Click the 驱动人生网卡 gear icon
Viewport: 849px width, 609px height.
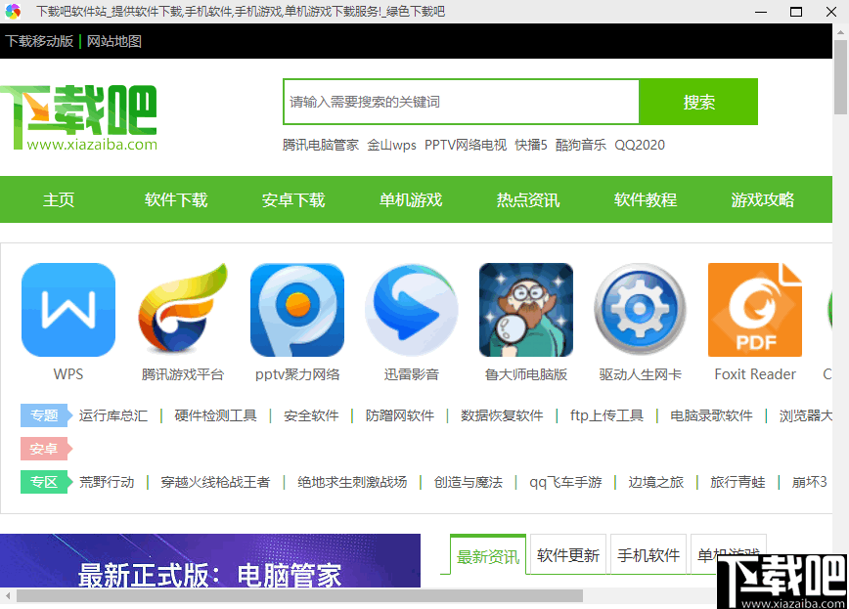(640, 310)
